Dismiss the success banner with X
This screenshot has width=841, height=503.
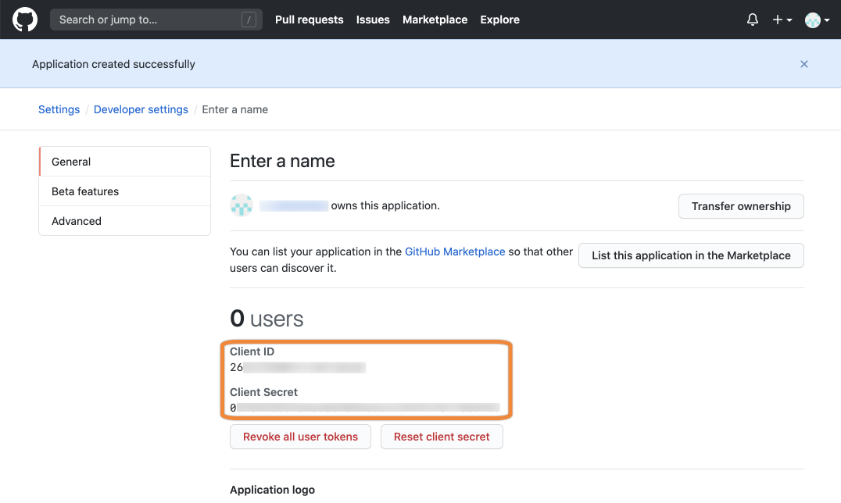tap(804, 64)
